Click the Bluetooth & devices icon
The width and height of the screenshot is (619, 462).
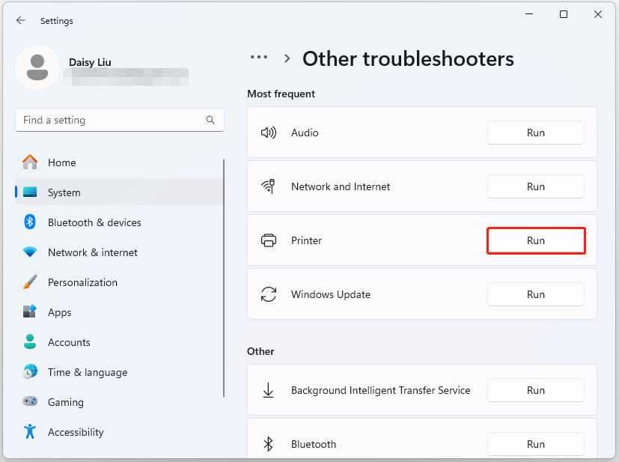click(30, 222)
